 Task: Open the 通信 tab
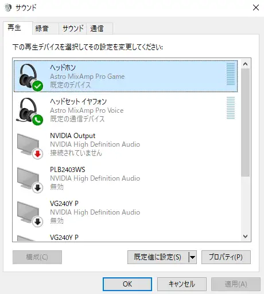[x=99, y=29]
